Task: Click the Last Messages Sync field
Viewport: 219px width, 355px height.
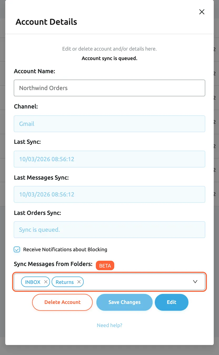Action: pyautogui.click(x=109, y=194)
